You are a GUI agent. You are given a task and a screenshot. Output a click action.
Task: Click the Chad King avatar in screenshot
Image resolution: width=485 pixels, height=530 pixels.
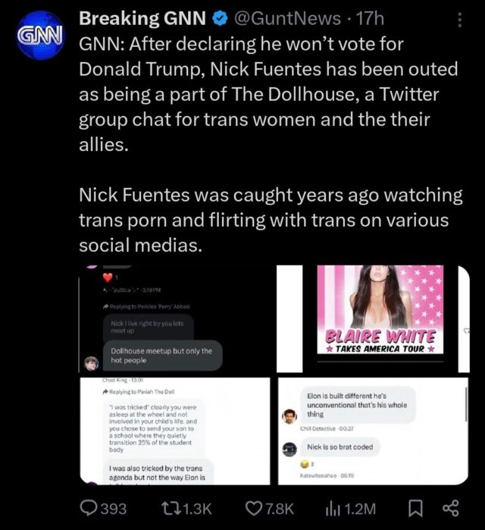click(91, 362)
